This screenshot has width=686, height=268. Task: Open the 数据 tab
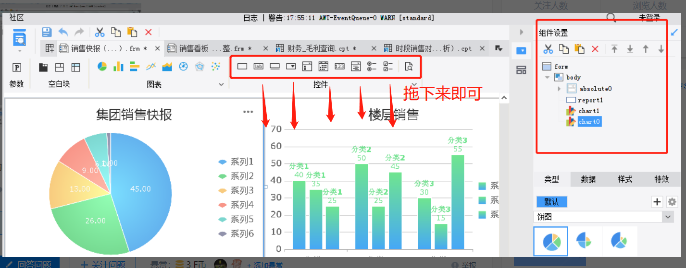click(588, 179)
